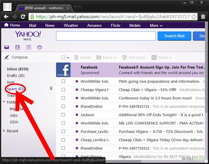209x164 pixels.
Task: Open the select-all dropdown arrow
Action: click(68, 58)
